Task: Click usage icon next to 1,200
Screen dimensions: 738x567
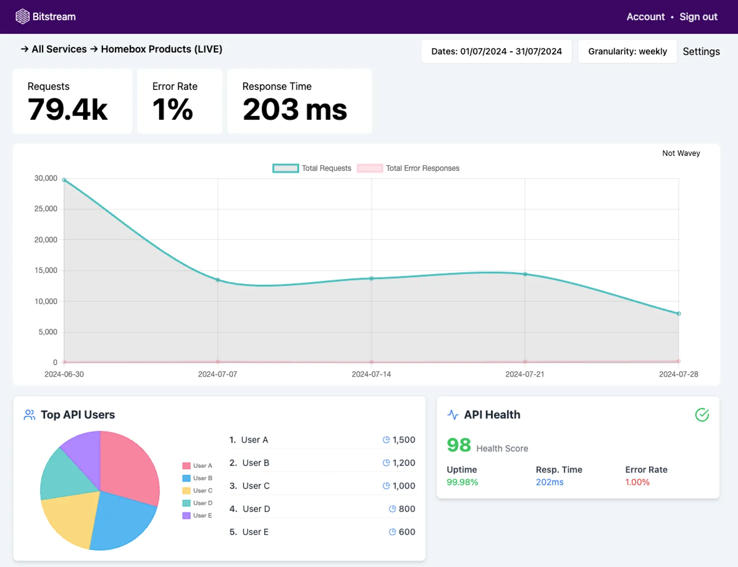Action: coord(386,463)
